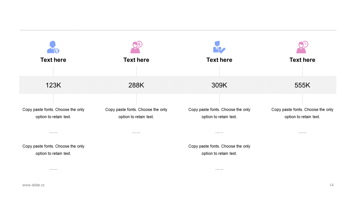
Task: Select the 123K value text
Action: [53, 85]
